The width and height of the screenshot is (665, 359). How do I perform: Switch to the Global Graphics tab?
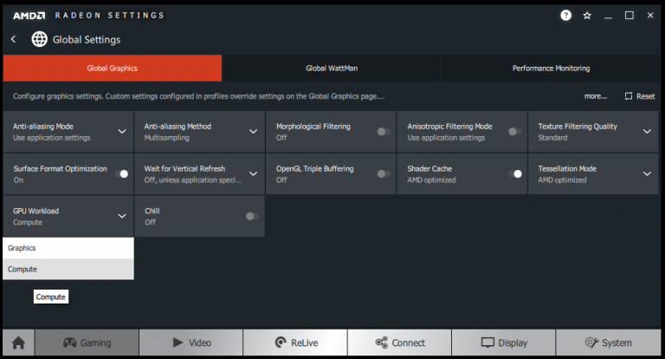click(113, 68)
